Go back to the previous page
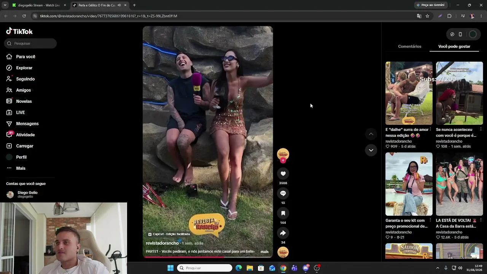This screenshot has width=487, height=274. (6, 16)
